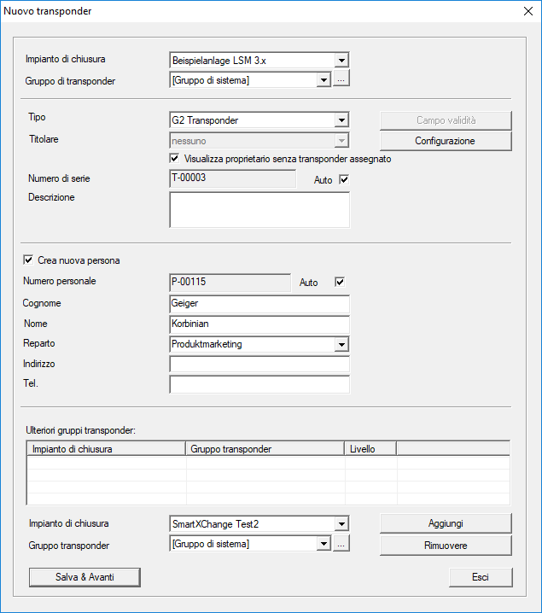Uncheck Auto for Numero di serie
The width and height of the screenshot is (542, 613).
point(345,180)
